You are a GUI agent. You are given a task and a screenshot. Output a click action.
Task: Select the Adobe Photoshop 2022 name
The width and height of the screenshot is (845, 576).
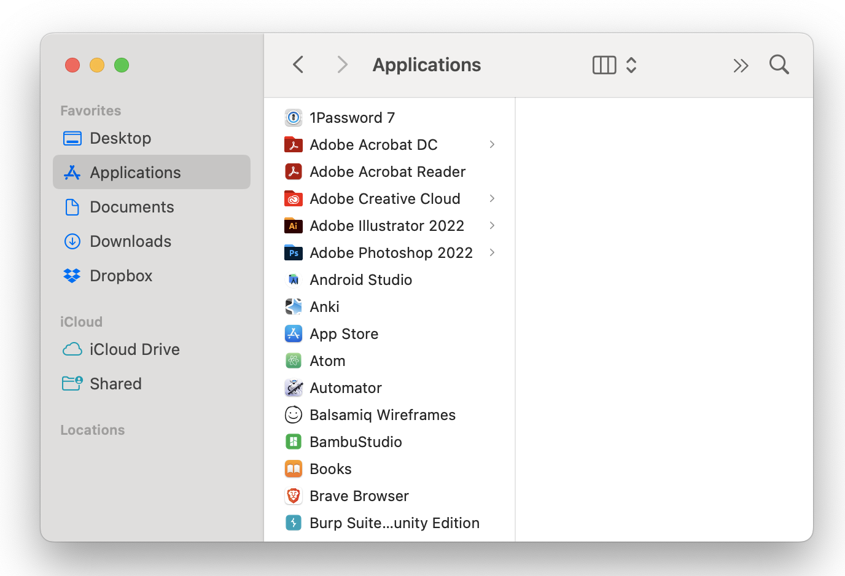391,253
